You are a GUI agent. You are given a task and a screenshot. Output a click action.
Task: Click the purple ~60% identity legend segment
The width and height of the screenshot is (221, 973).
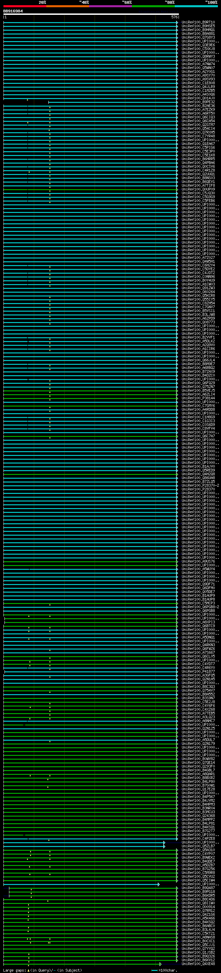(x=111, y=6)
